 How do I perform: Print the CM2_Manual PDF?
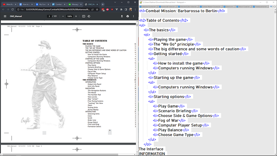pos(128,16)
